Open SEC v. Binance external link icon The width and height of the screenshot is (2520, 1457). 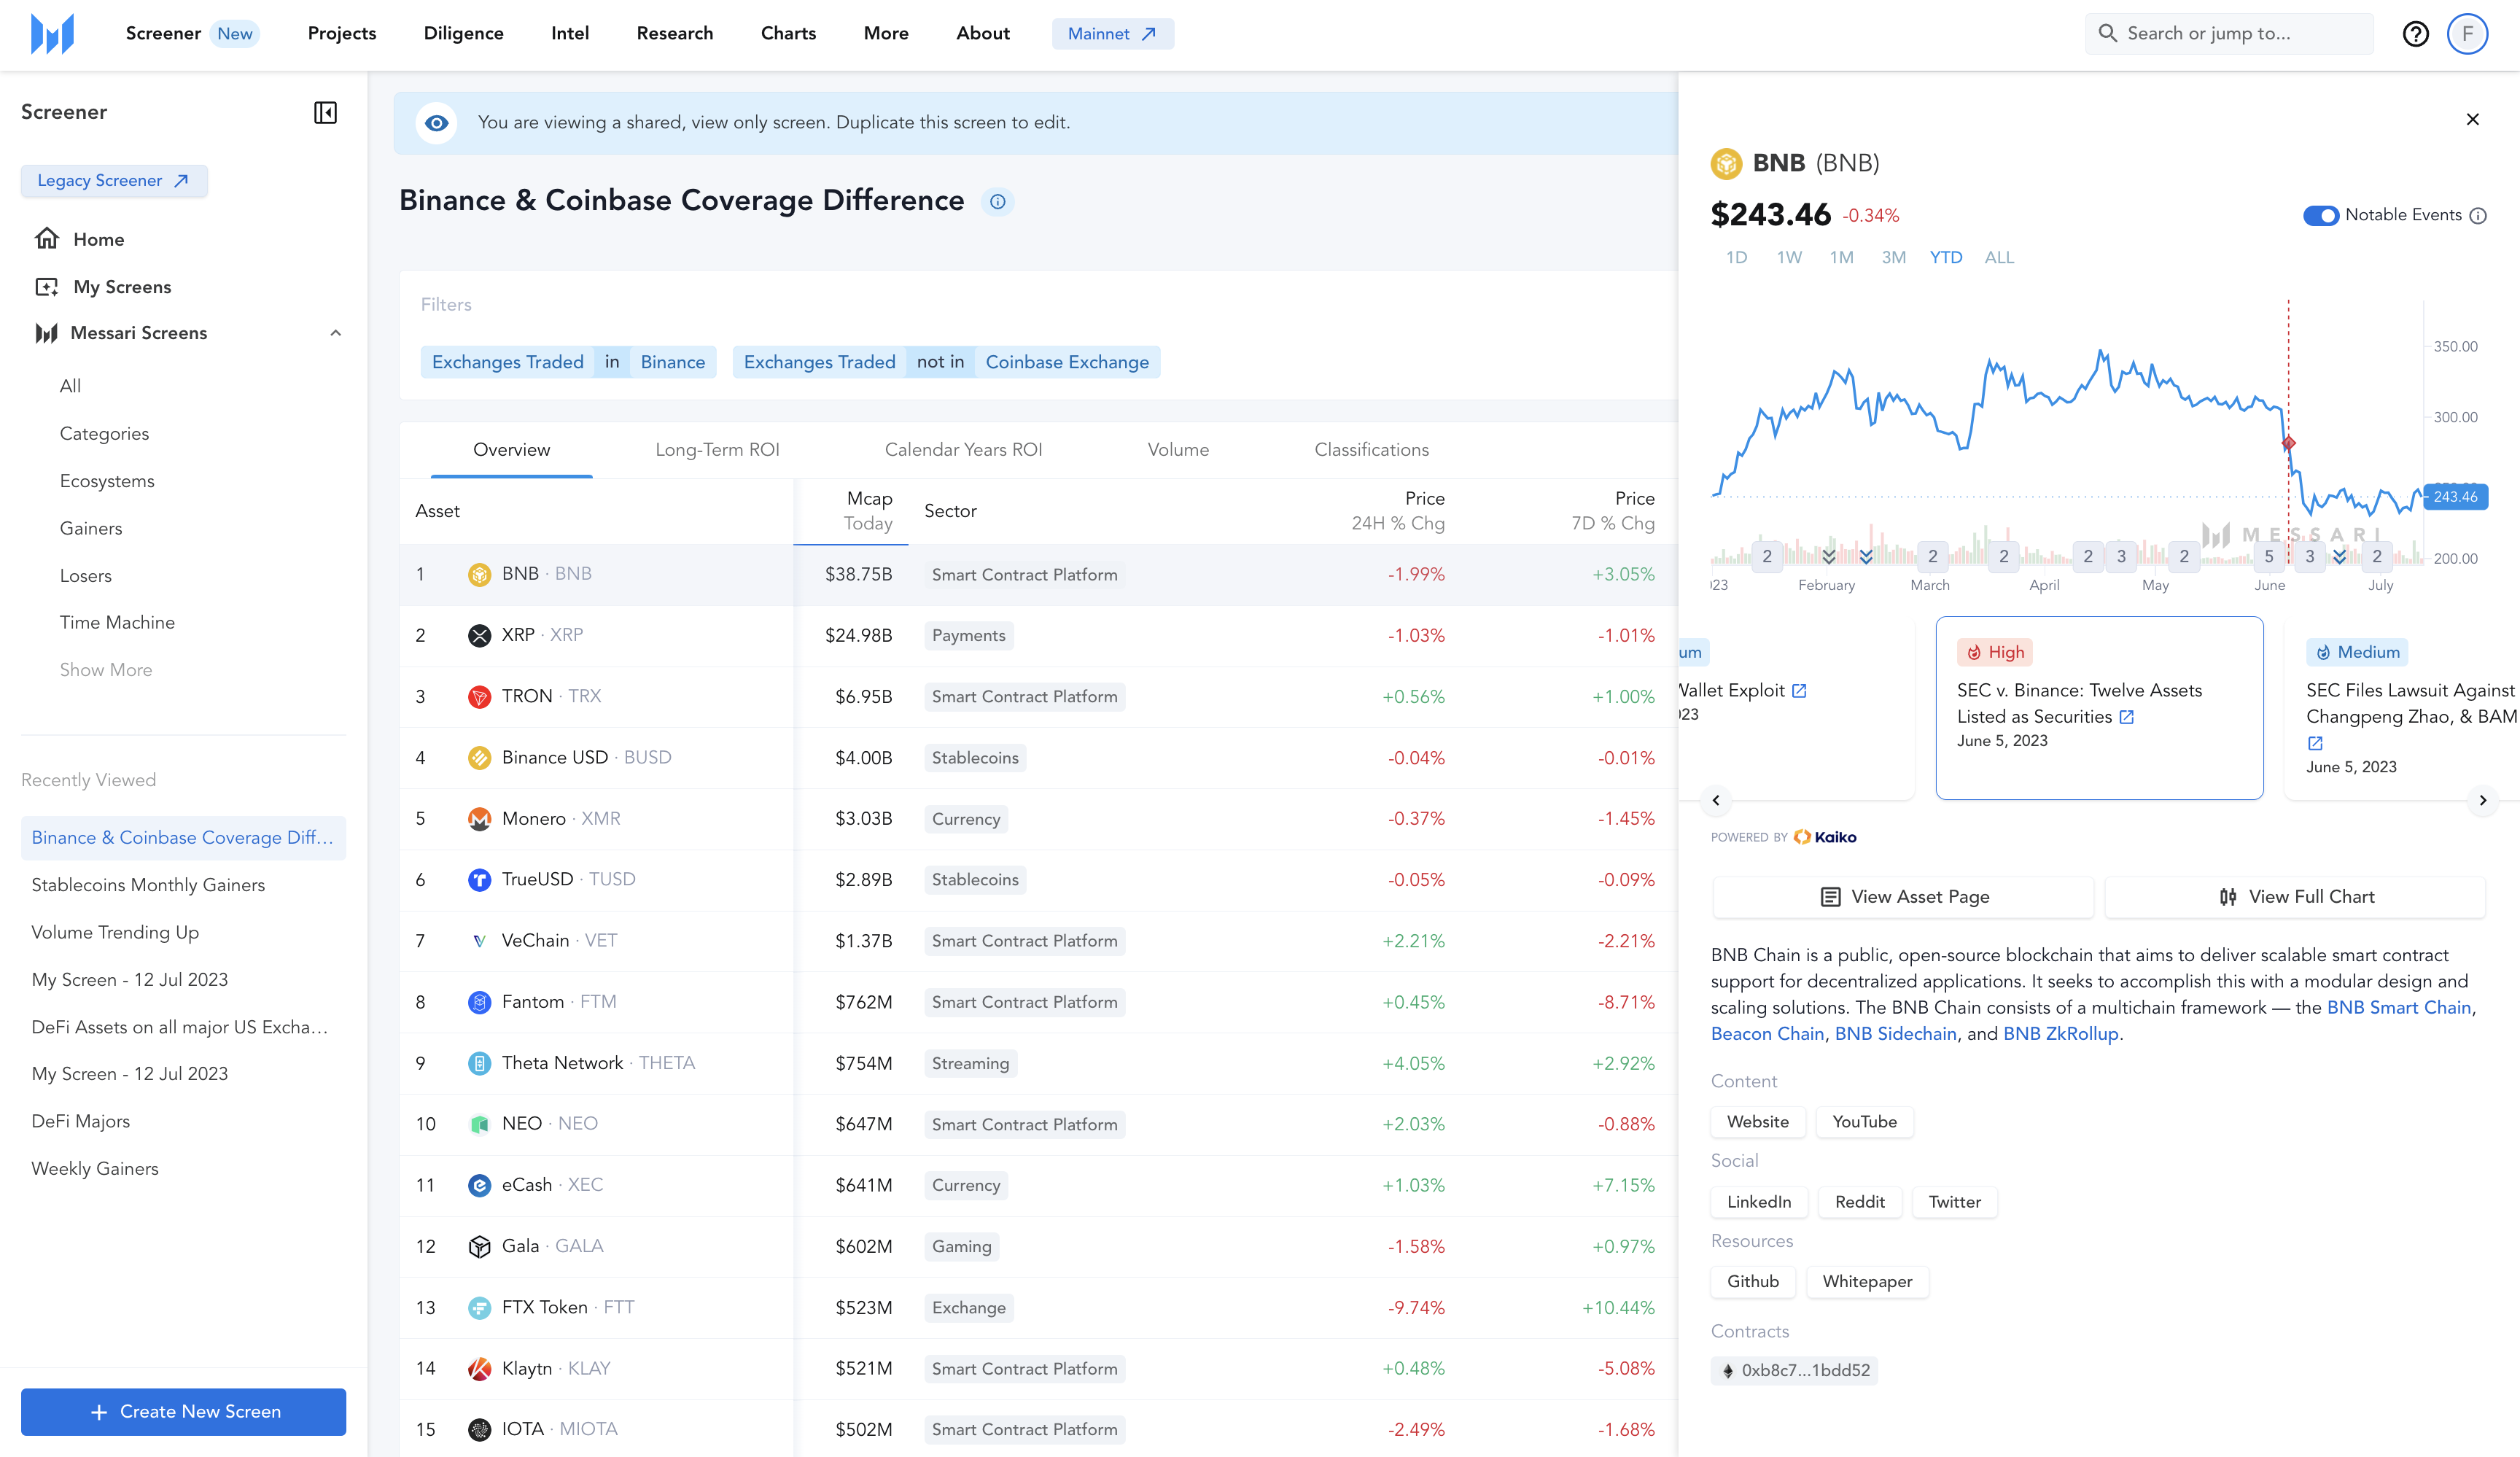pyautogui.click(x=2127, y=717)
